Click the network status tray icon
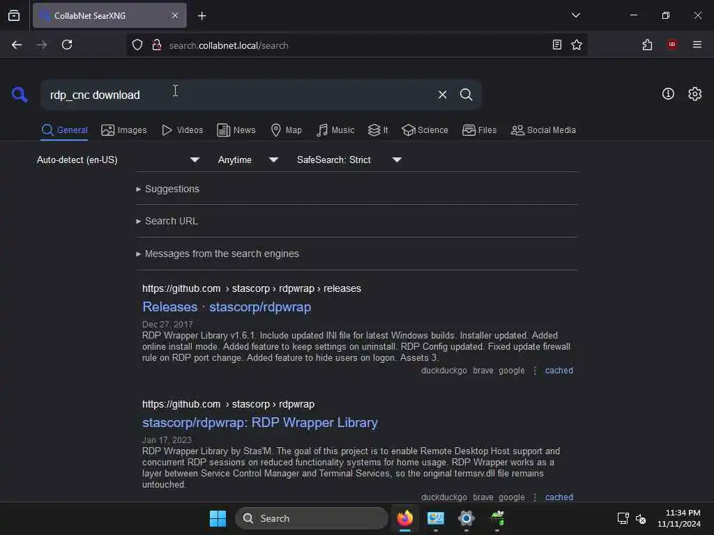This screenshot has height=535, width=714. 623,518
